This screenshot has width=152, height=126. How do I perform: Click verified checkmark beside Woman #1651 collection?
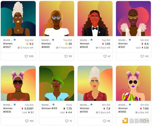pyautogui.click(x=130, y=40)
